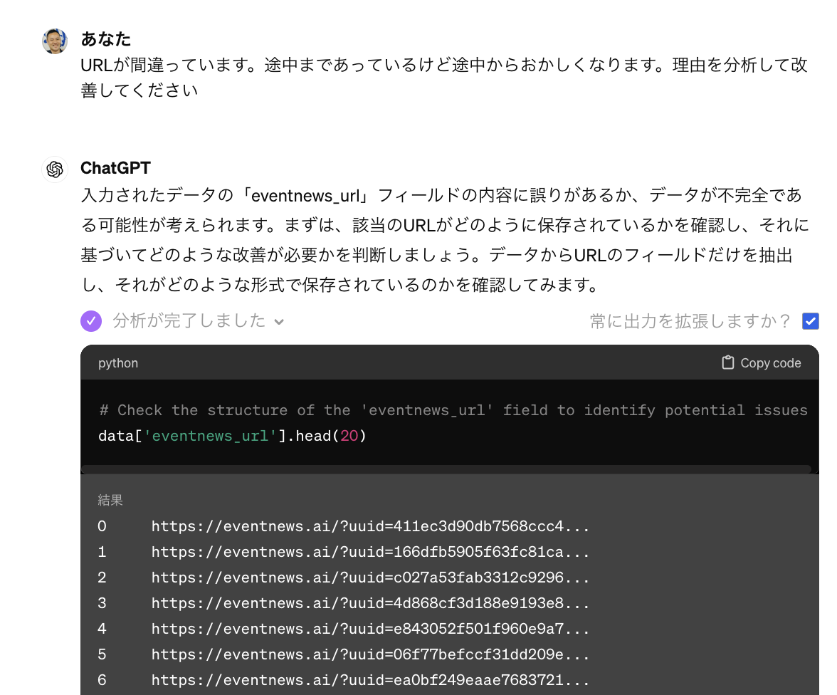Click the ChatGPT sender name label
This screenshot has width=837, height=695.
tap(115, 168)
